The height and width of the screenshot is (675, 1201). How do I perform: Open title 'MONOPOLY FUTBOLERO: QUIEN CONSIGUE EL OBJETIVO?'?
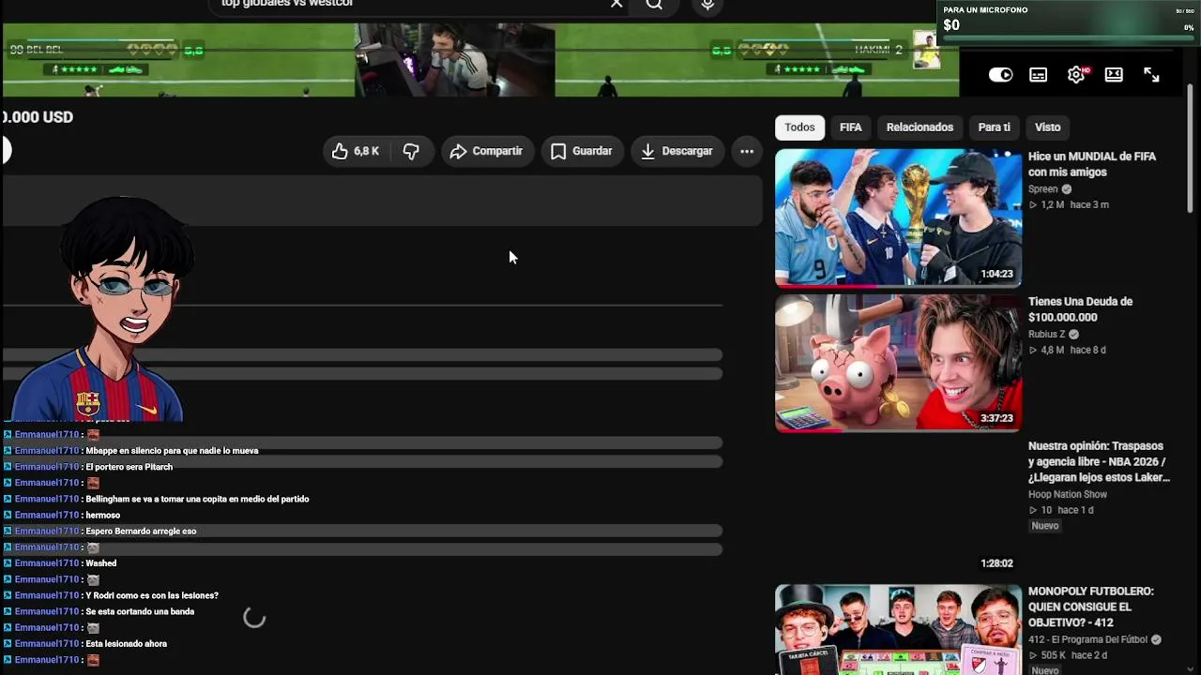pos(1091,607)
